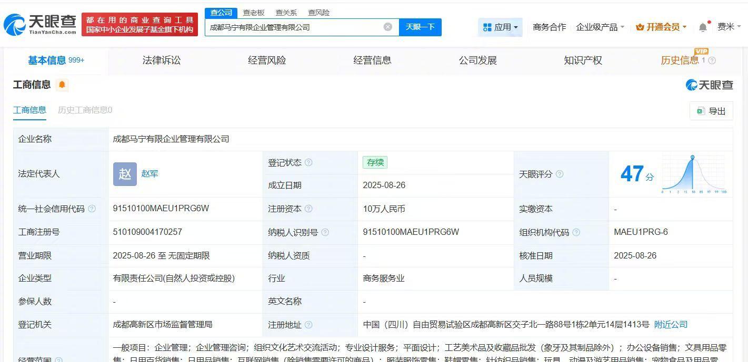
Task: Click the 工商注册号 value 510109004170257
Action: [x=147, y=232]
